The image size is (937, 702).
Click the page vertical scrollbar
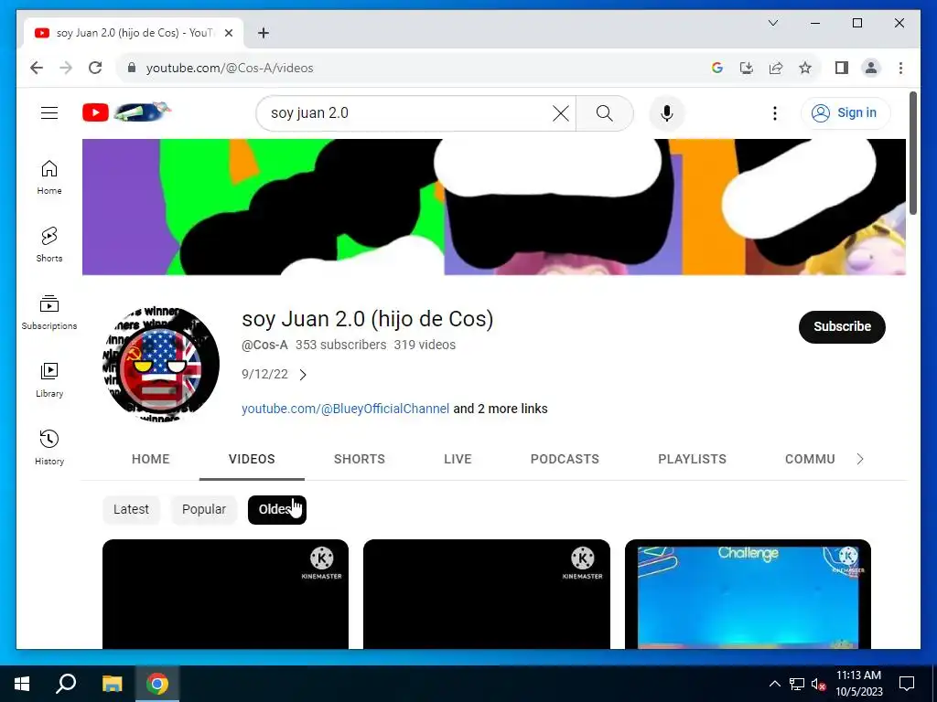coord(912,153)
